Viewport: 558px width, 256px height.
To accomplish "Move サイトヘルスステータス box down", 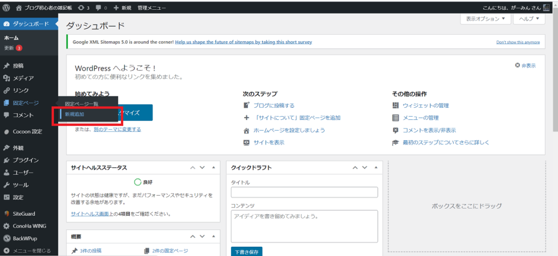I will pyautogui.click(x=202, y=168).
